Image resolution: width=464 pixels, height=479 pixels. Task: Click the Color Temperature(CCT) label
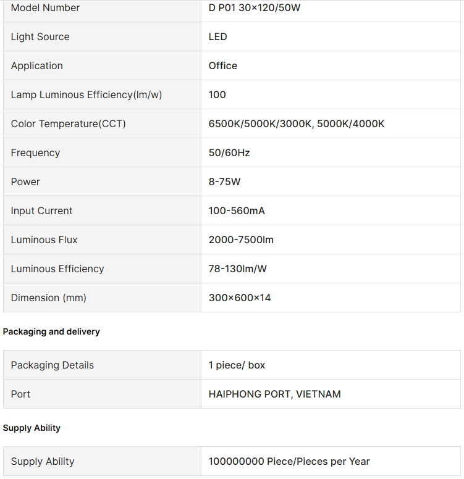point(68,124)
